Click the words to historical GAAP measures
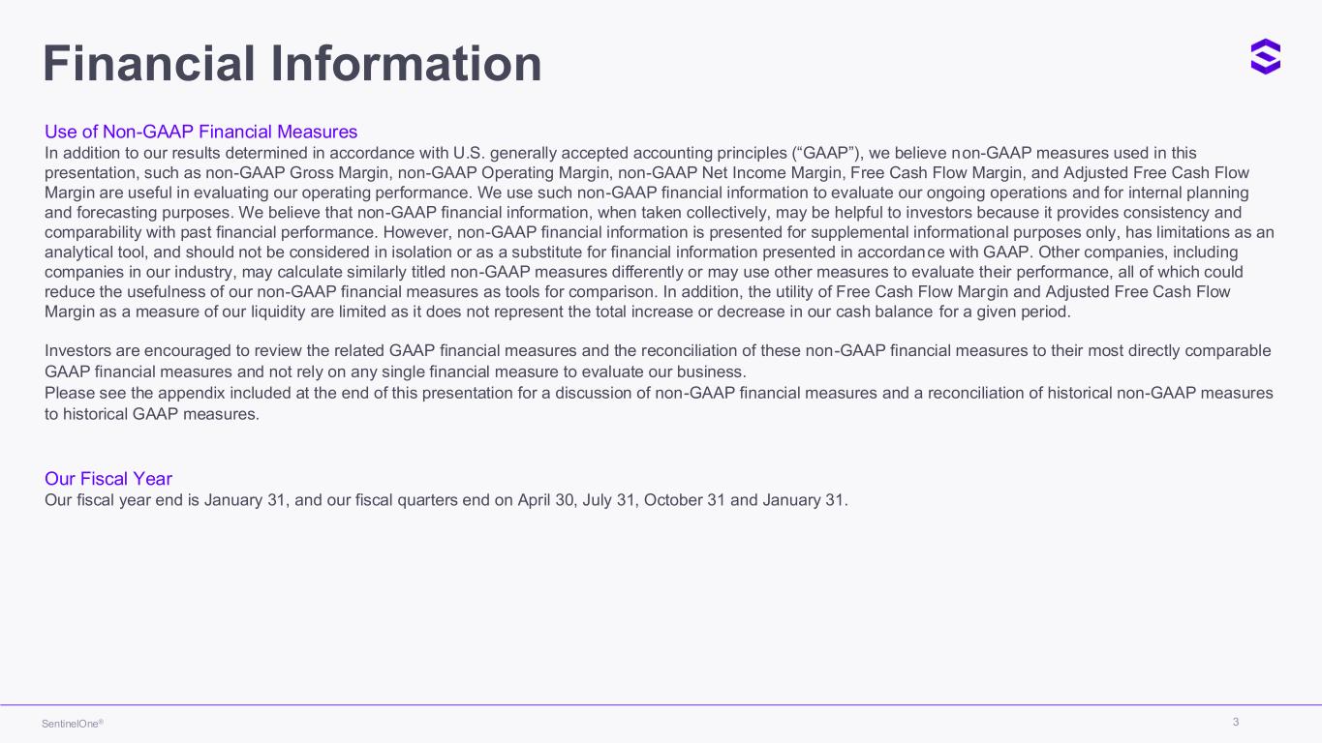 tap(152, 414)
